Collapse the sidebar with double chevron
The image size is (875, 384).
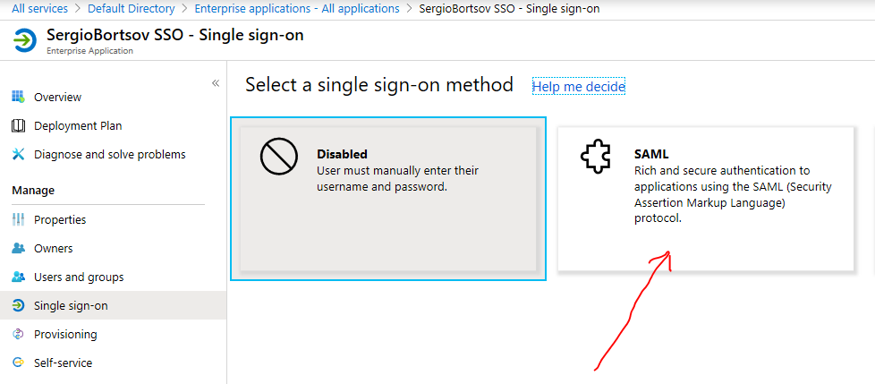(x=215, y=83)
